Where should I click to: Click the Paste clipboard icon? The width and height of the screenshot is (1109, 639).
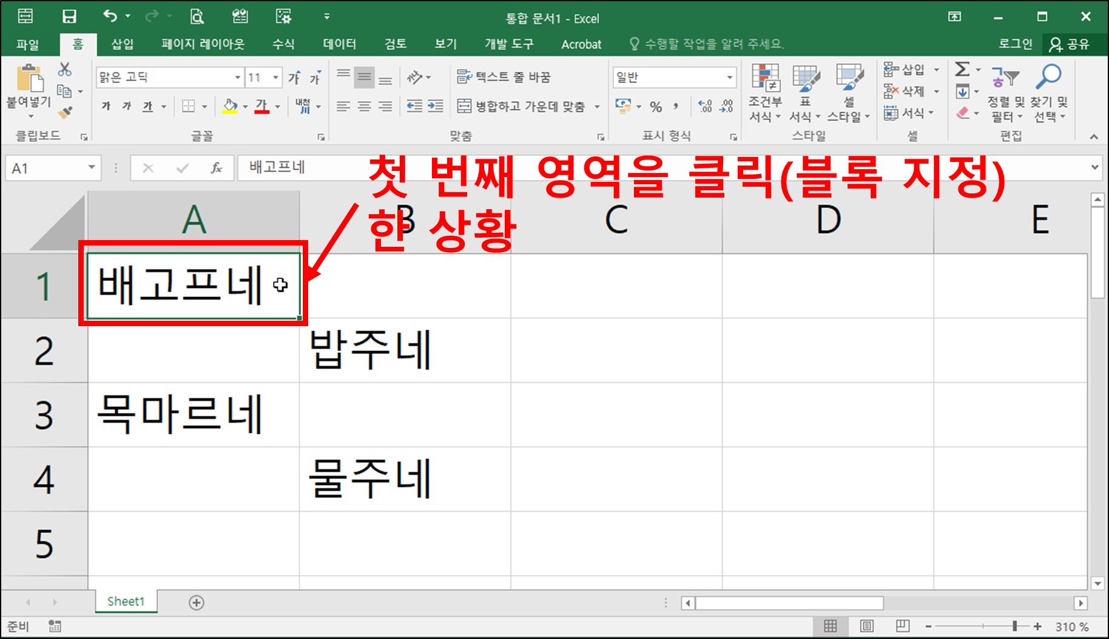29,79
